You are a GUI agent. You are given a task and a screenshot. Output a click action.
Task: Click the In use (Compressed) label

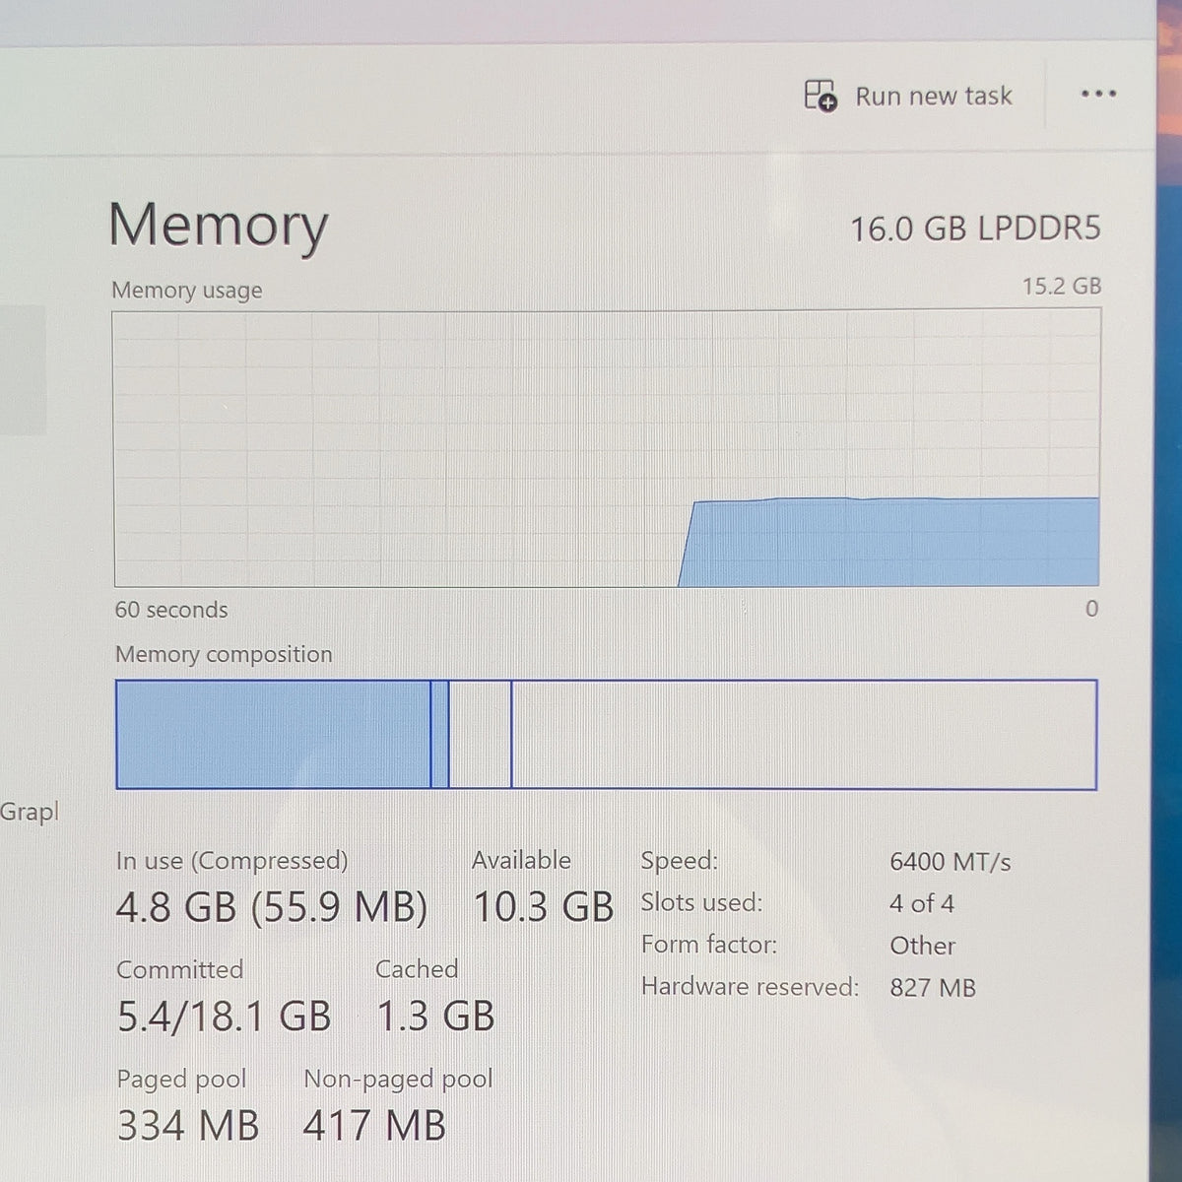coord(231,861)
